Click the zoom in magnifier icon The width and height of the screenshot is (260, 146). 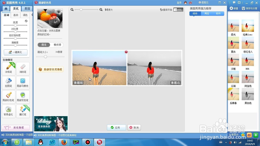(x=101, y=10)
